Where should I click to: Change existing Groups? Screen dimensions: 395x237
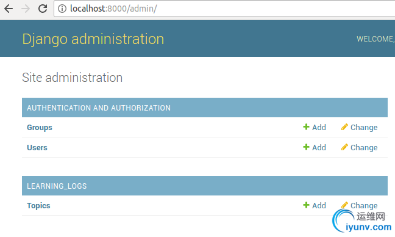pyautogui.click(x=364, y=128)
